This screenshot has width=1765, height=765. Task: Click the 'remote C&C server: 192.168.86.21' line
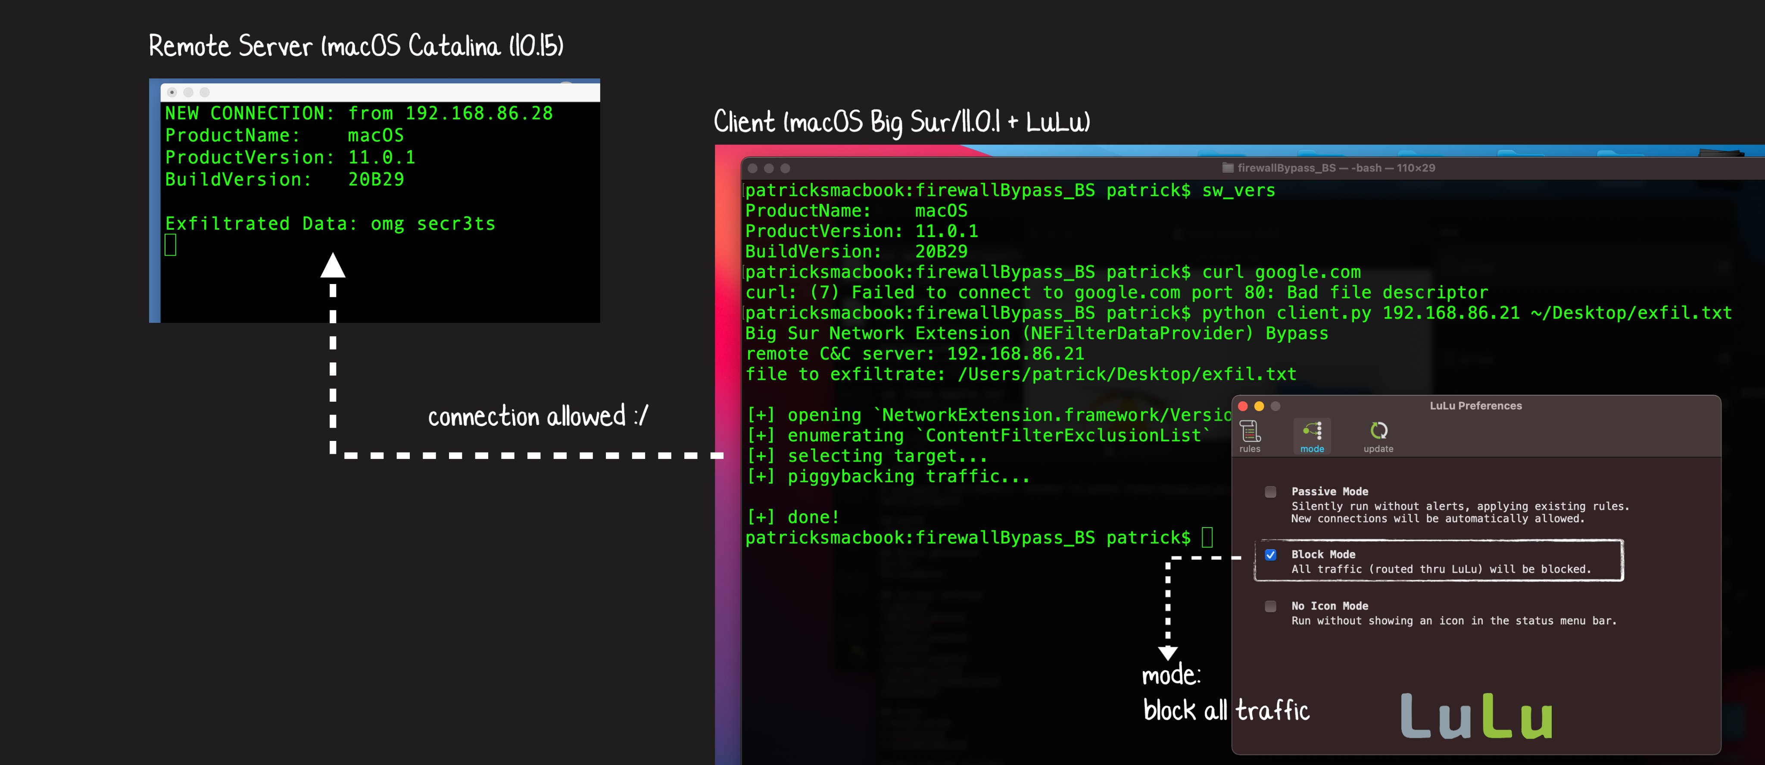(915, 354)
